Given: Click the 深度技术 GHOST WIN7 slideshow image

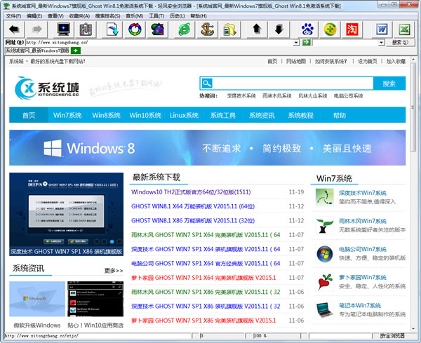Looking at the screenshot, I should pos(67,214).
